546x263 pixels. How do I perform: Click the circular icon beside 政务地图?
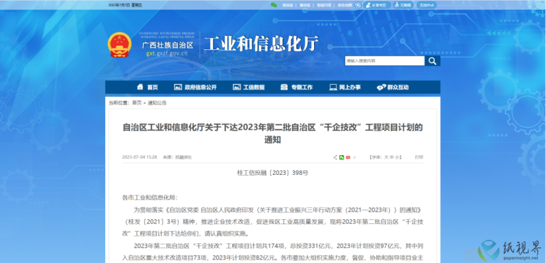coord(358,5)
